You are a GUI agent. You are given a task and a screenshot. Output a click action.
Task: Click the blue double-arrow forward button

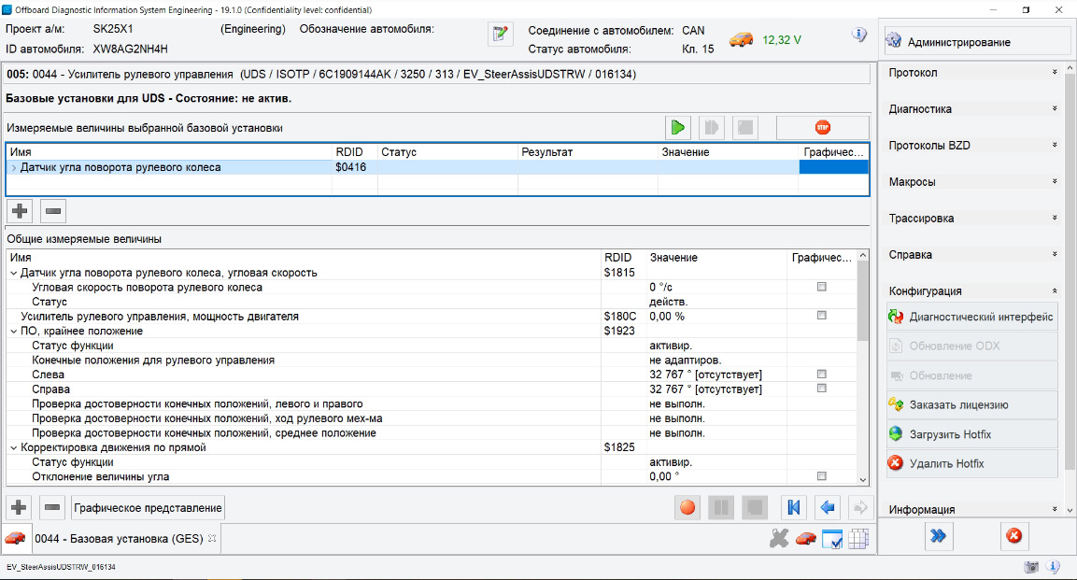pos(938,536)
